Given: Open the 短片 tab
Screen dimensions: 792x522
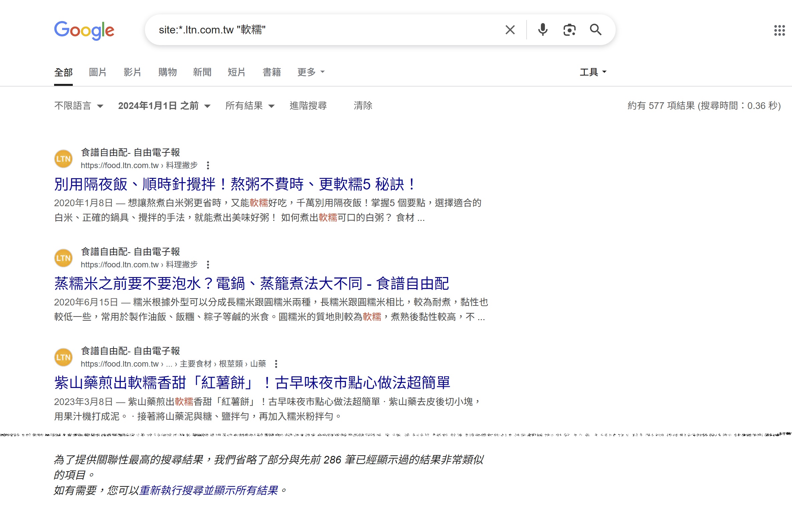Looking at the screenshot, I should 237,72.
